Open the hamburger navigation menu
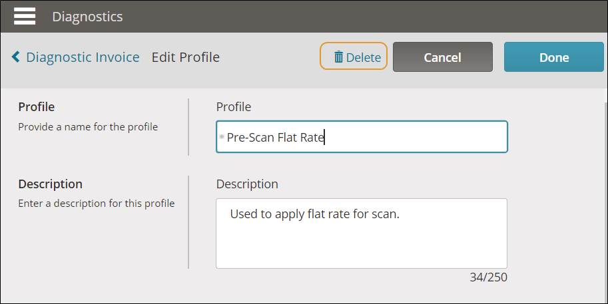 coord(25,16)
